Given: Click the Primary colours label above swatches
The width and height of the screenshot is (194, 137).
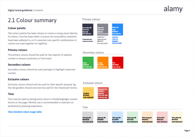Looking at the screenshot, I should 91,19.
